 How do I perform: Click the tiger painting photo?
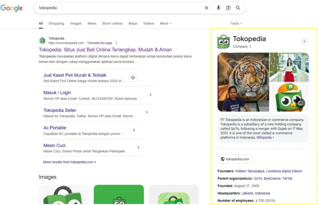[243, 82]
